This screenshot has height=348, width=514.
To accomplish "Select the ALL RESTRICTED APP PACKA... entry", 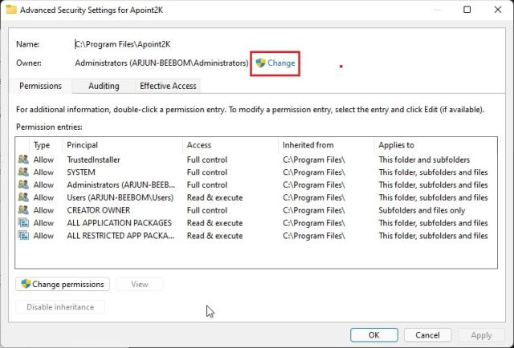I will 256,236.
